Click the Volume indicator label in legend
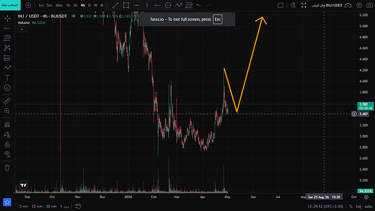 pos(24,23)
